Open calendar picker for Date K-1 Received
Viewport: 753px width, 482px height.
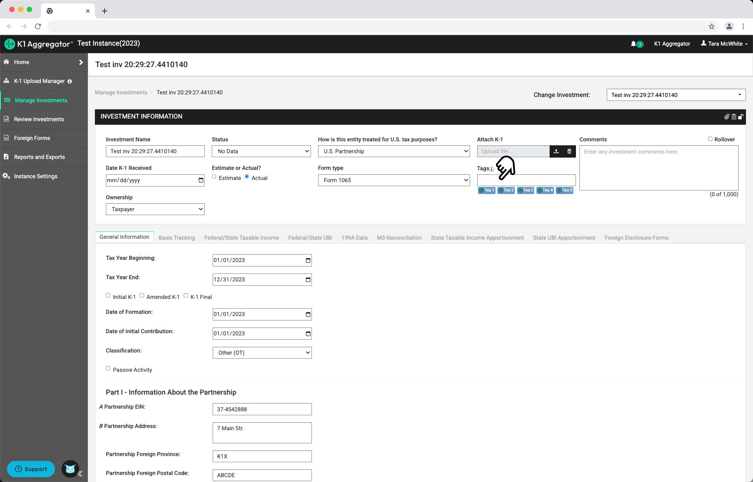click(x=201, y=180)
